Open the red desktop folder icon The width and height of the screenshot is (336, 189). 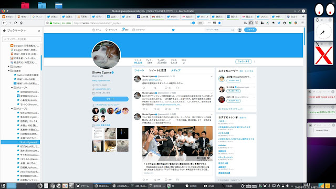25,5
